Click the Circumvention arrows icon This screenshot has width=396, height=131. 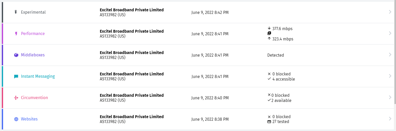coord(16,98)
